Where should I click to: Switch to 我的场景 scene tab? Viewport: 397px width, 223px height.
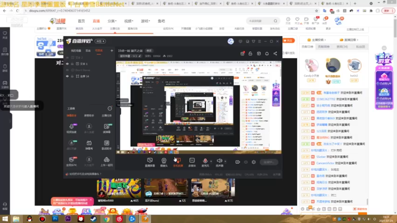pyautogui.click(x=76, y=51)
